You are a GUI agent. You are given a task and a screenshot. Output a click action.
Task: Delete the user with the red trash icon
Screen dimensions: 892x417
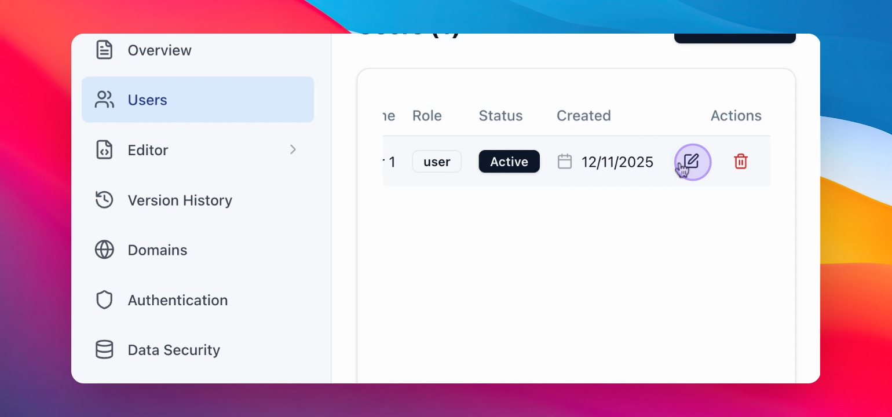(x=741, y=162)
